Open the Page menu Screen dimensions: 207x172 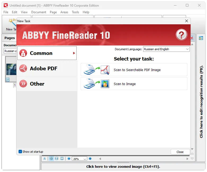53,12
